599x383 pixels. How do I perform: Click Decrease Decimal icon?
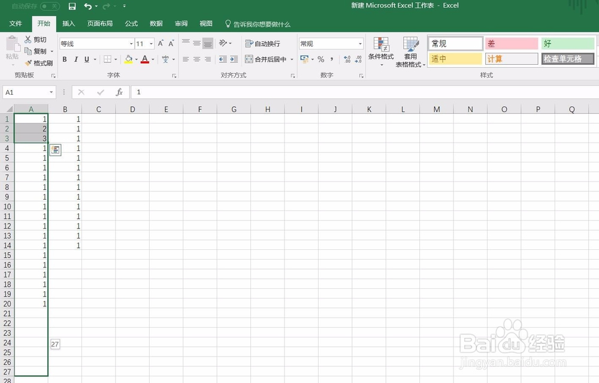[x=358, y=59]
